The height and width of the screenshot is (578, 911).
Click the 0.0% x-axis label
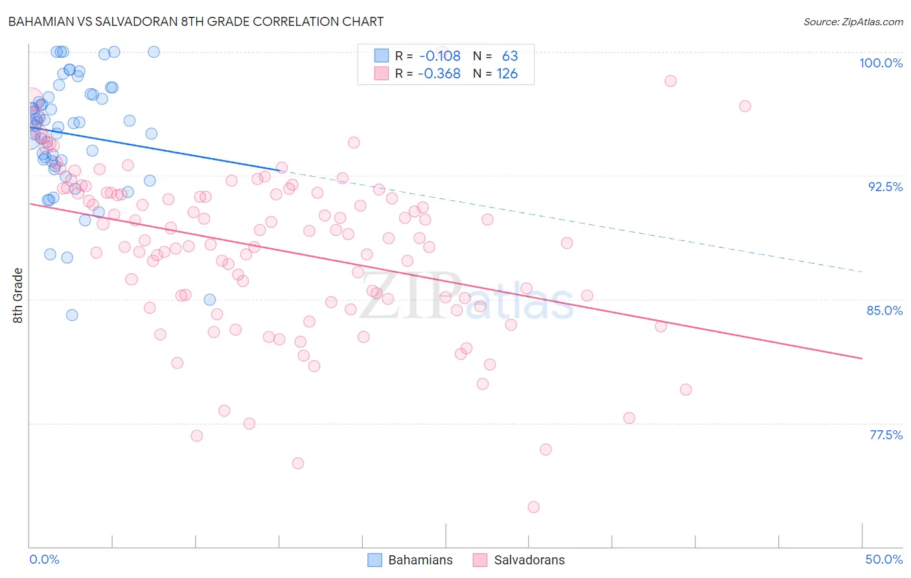(x=44, y=559)
